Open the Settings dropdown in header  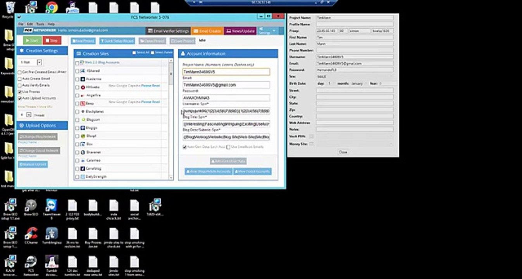(267, 31)
